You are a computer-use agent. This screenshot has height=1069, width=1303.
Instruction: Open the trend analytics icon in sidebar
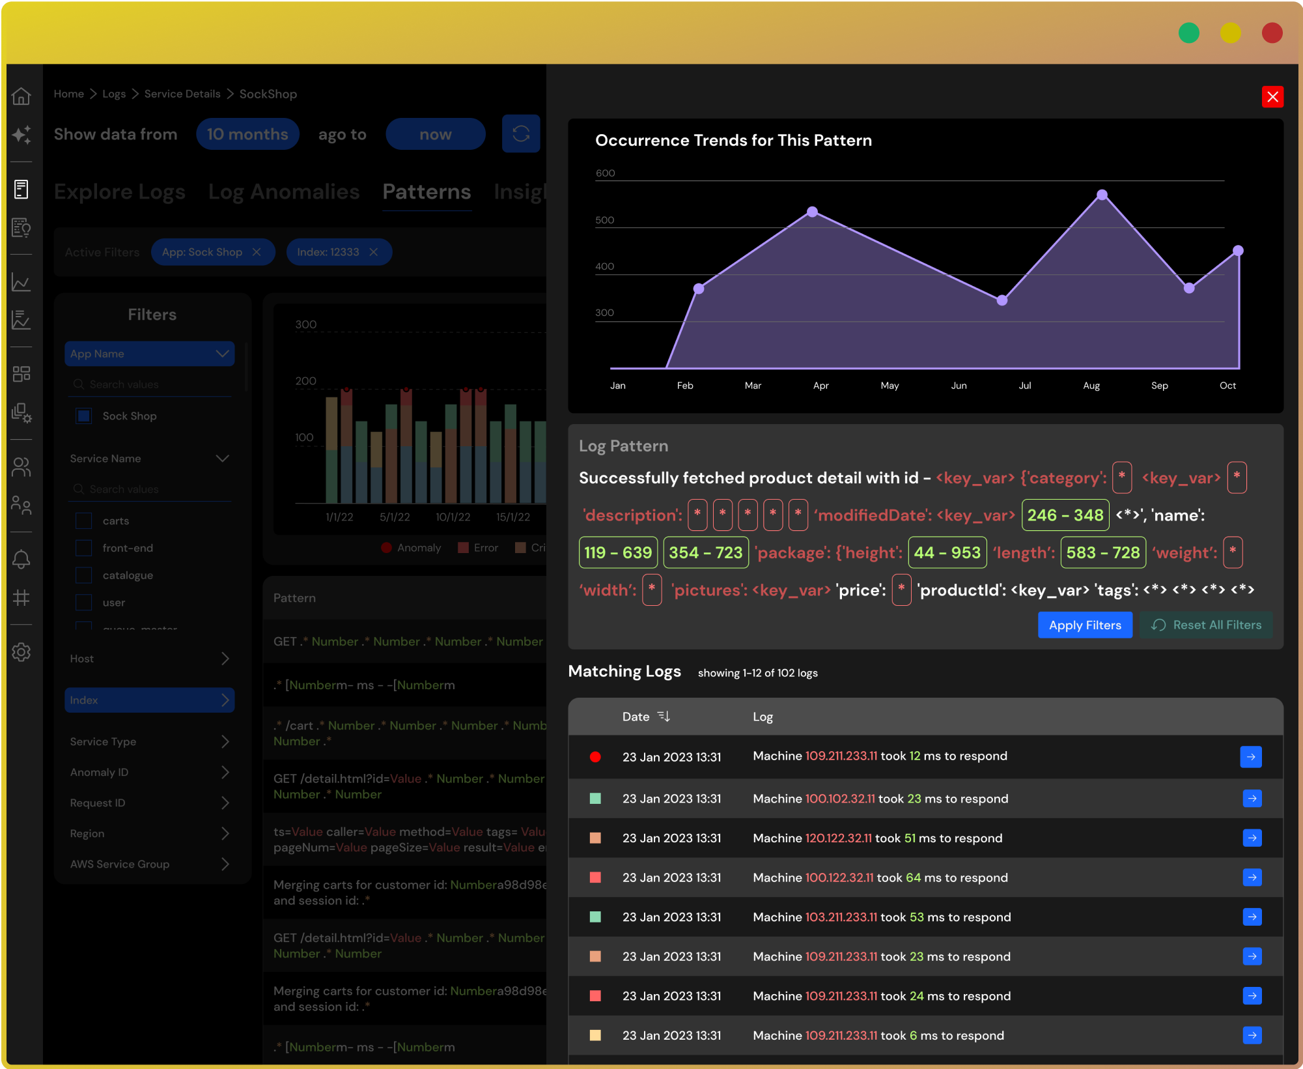tap(21, 320)
